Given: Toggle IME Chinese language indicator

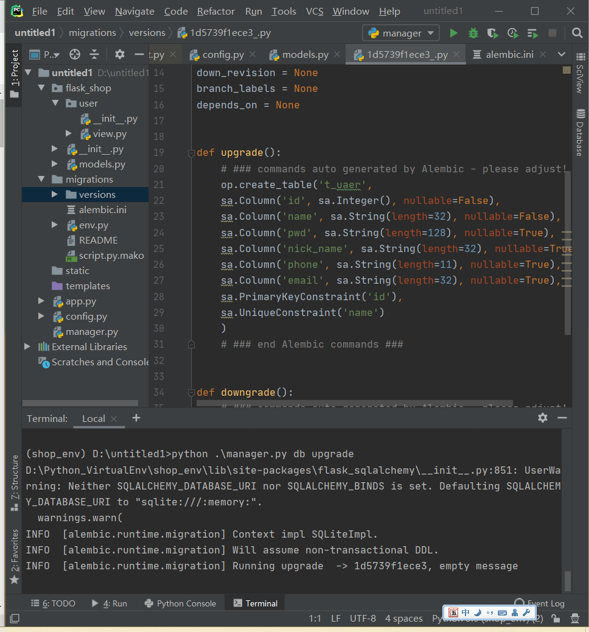Looking at the screenshot, I should coord(465,613).
